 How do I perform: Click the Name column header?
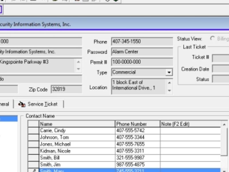(77, 124)
